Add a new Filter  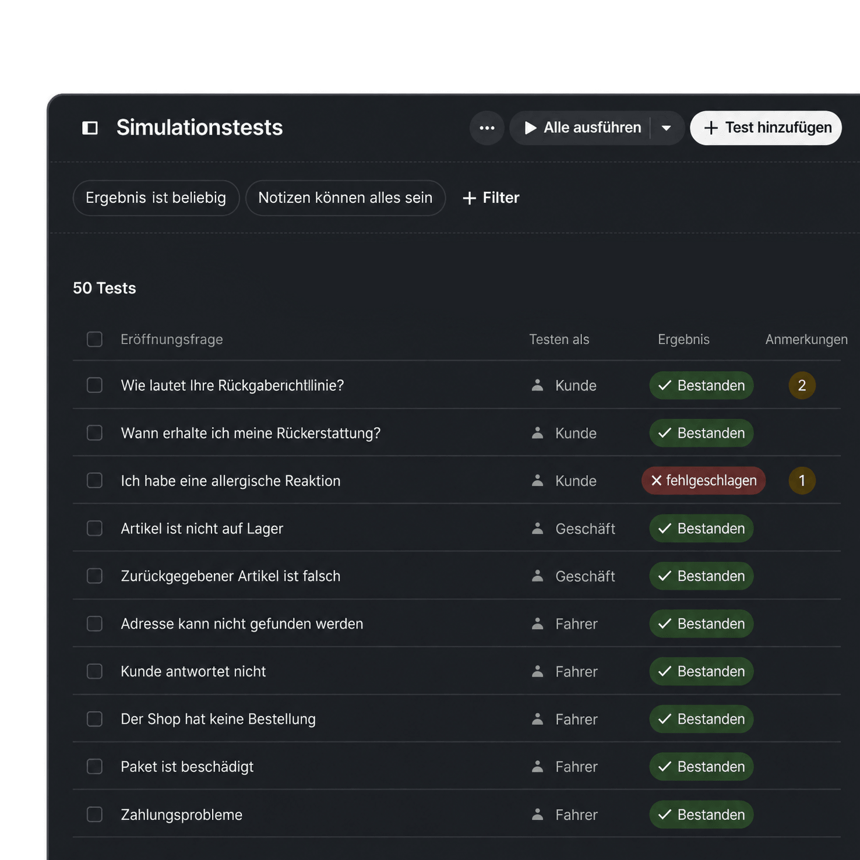coord(491,198)
